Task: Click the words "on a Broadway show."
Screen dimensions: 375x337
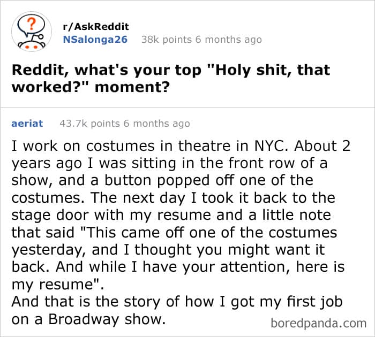Action: point(89,319)
